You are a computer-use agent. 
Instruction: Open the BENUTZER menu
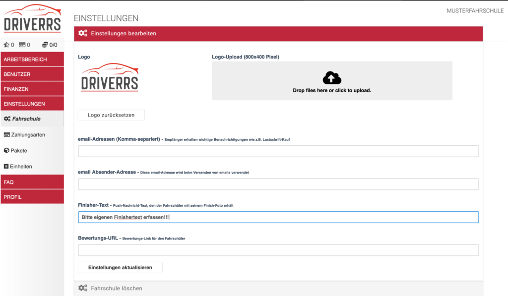[x=32, y=74]
